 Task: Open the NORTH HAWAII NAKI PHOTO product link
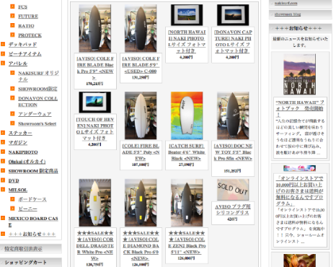click(187, 41)
